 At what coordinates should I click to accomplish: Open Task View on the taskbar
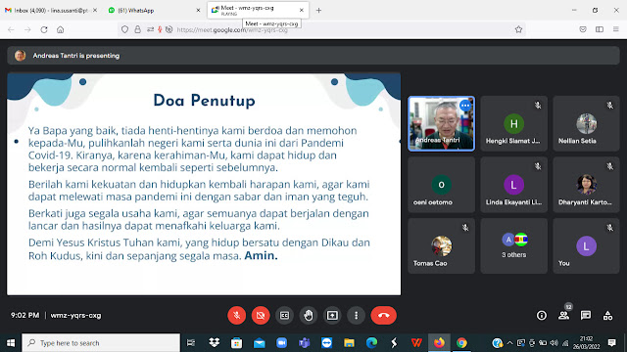191,343
